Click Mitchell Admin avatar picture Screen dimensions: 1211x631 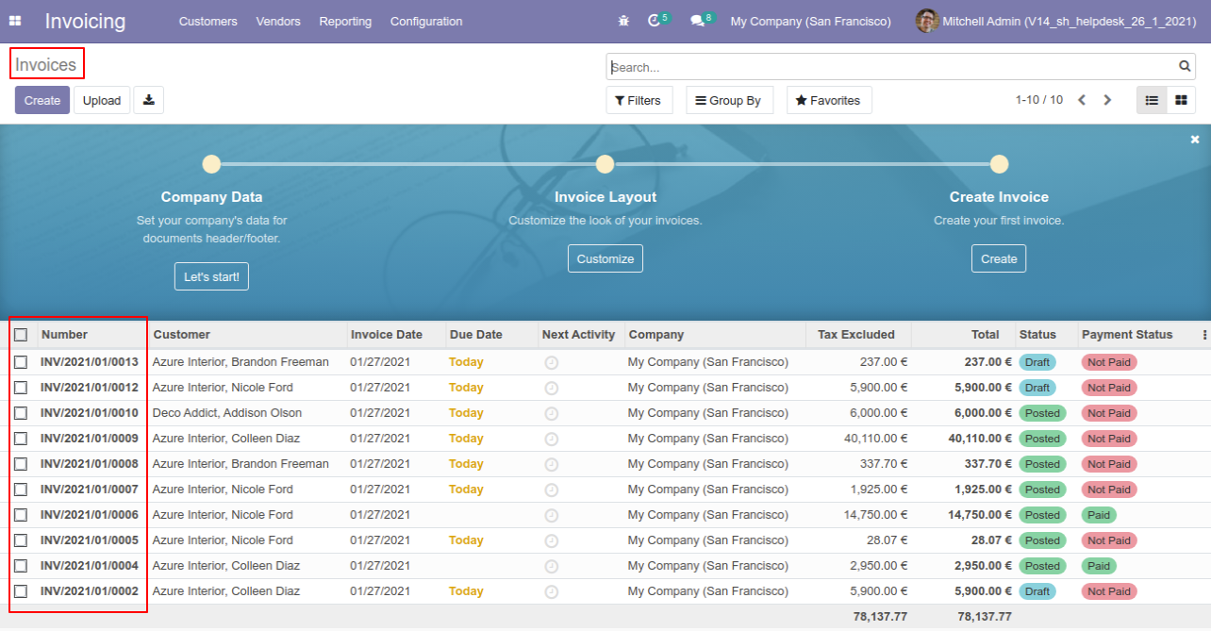click(x=927, y=21)
